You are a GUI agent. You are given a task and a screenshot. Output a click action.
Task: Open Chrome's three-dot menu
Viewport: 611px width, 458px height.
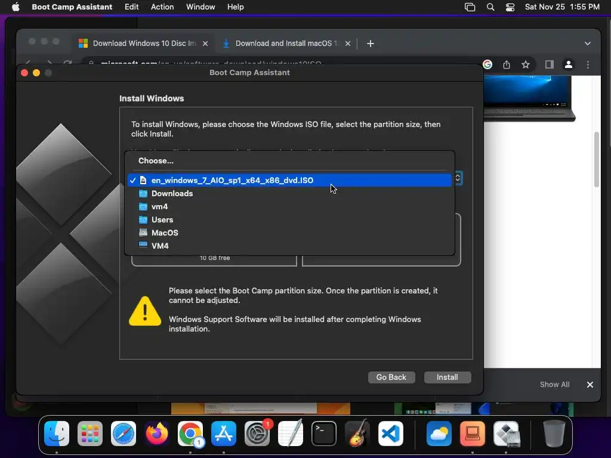[x=588, y=64]
